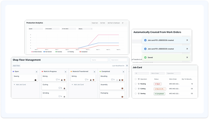The image size is (209, 119).
Task: Add Job Card in the Open column
Action: (20, 84)
